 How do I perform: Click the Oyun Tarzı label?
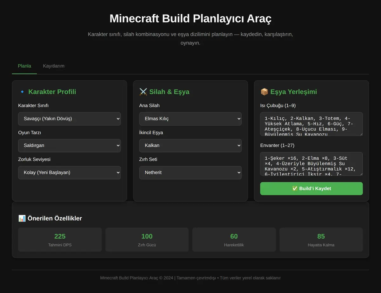[x=30, y=132]
